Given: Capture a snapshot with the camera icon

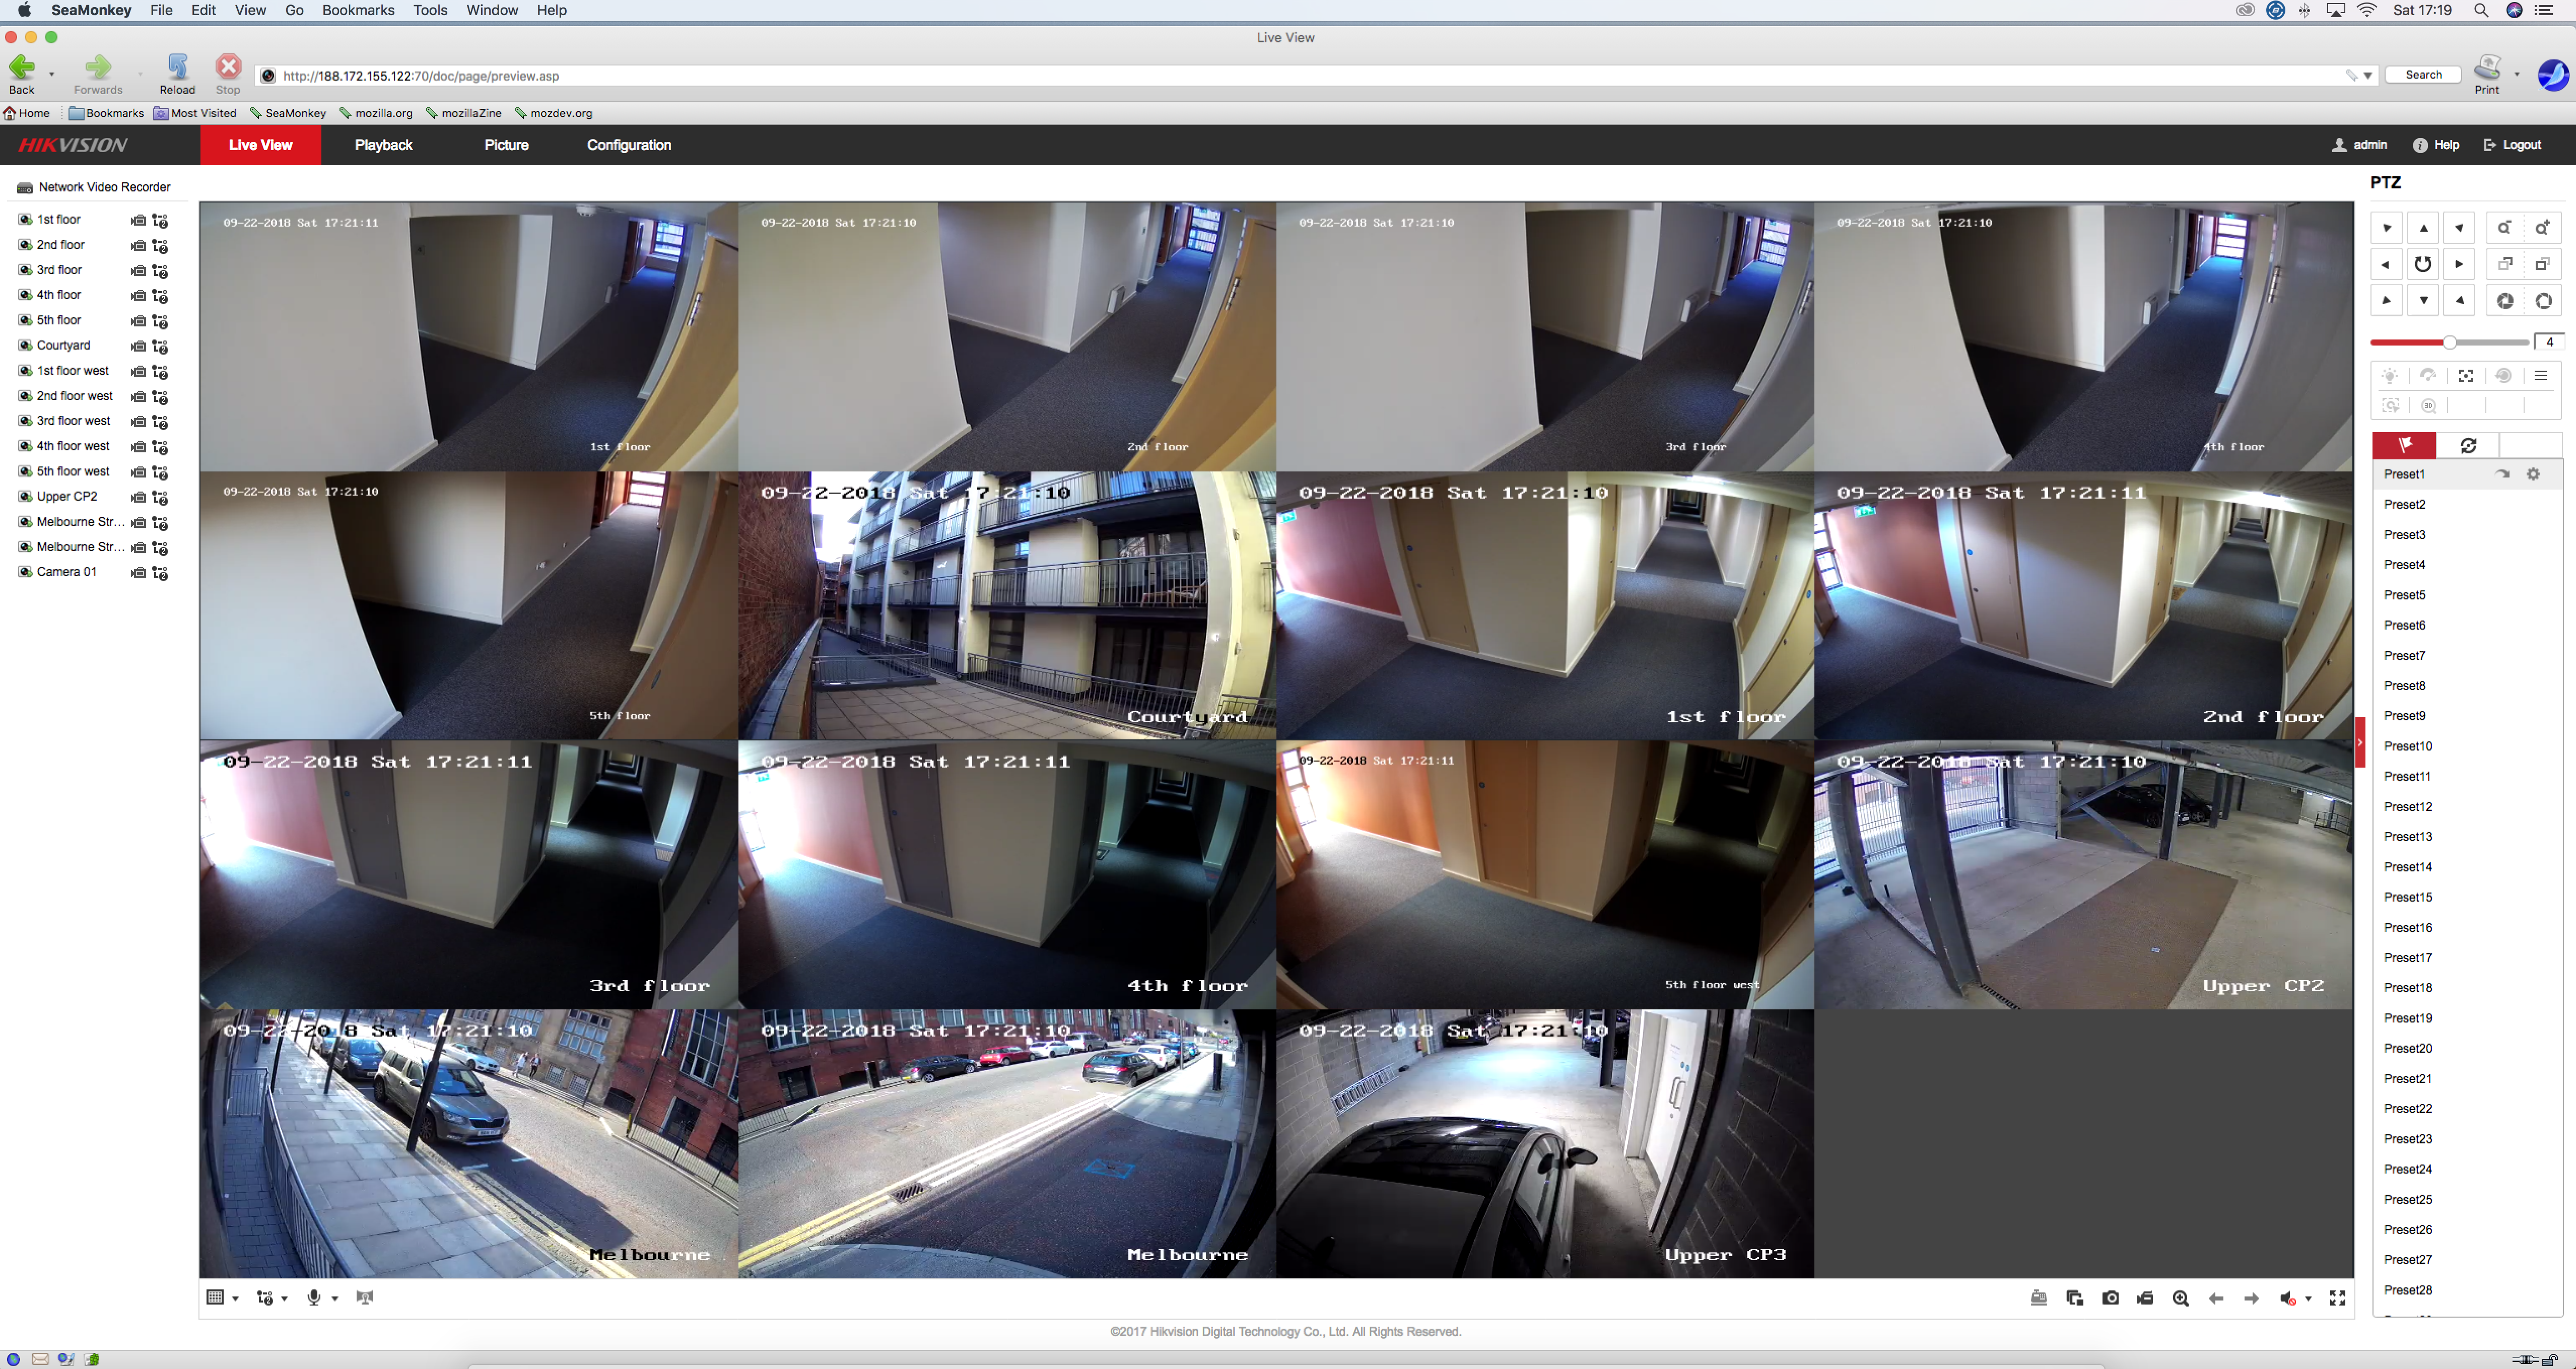Looking at the screenshot, I should pos(2110,1298).
